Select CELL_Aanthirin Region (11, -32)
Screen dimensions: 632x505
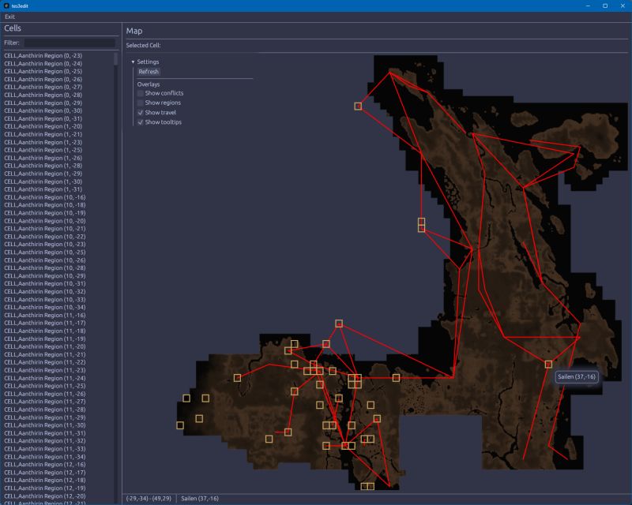45,441
